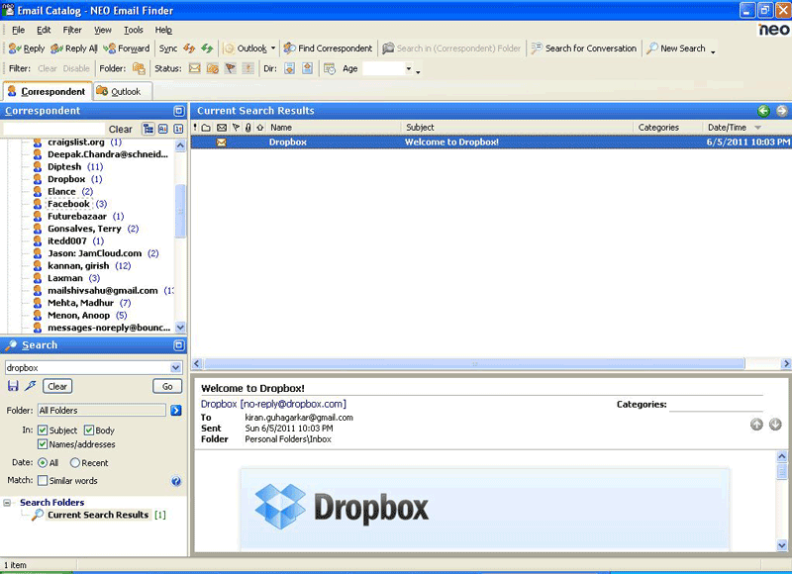Screen dimensions: 792x574
Task: Uncheck the Subject search checkbox
Action: [x=43, y=430]
